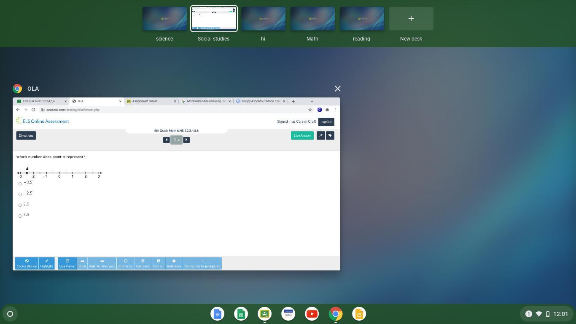Open the Ruler (Grades 2&3) tool
The width and height of the screenshot is (576, 324).
(x=102, y=263)
